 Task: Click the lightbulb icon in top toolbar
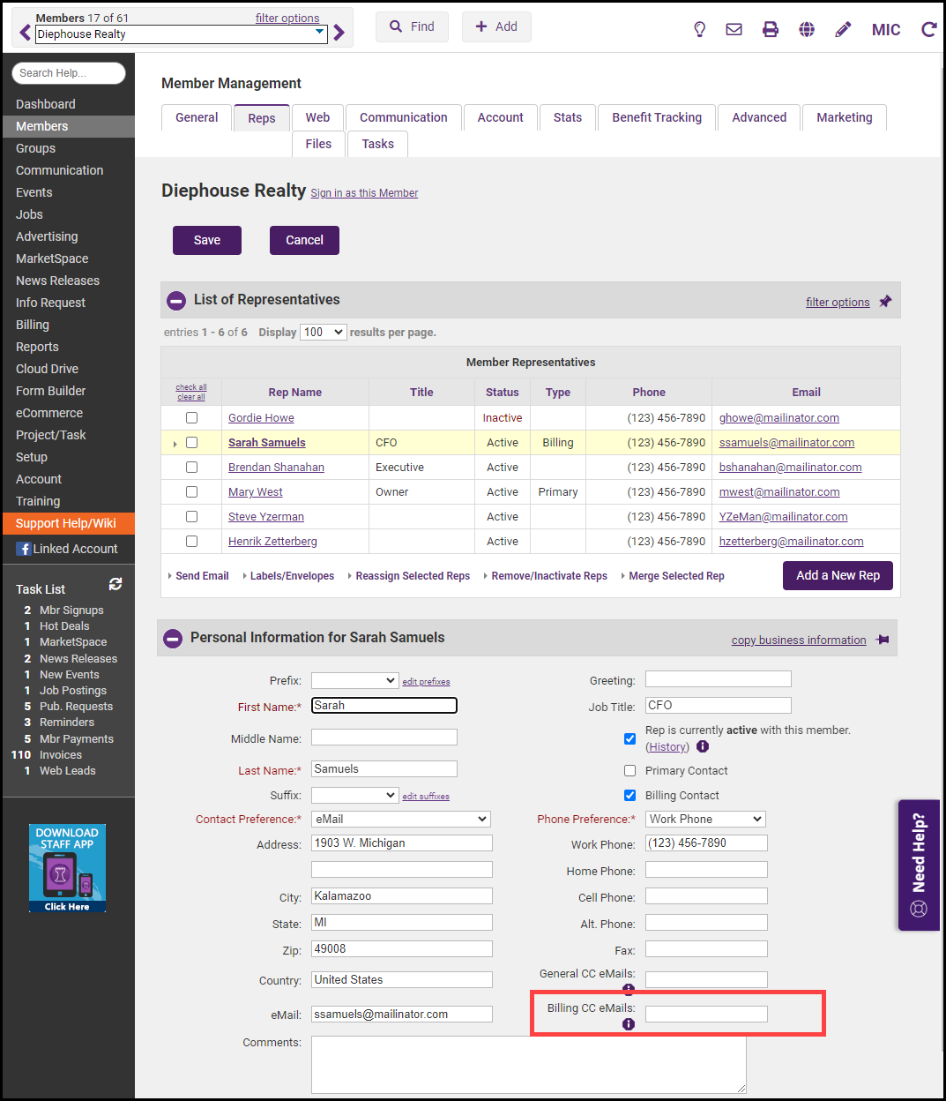coord(699,29)
